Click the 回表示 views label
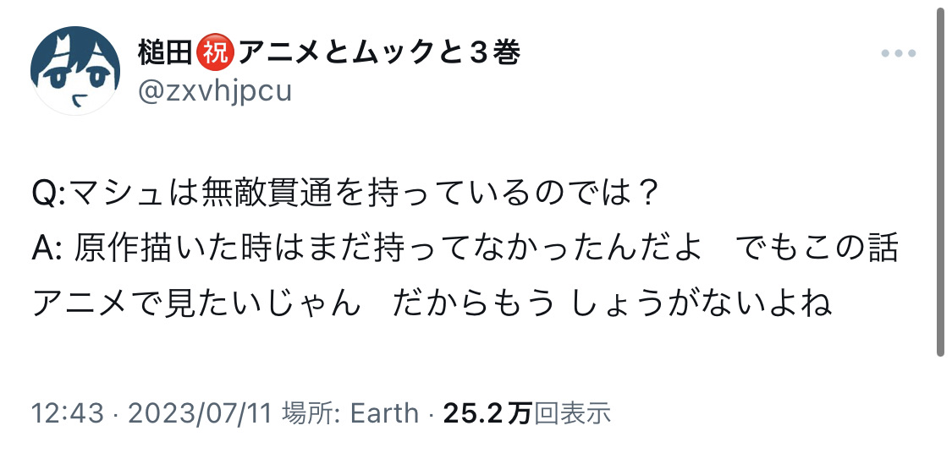This screenshot has height=453, width=952. point(572,413)
